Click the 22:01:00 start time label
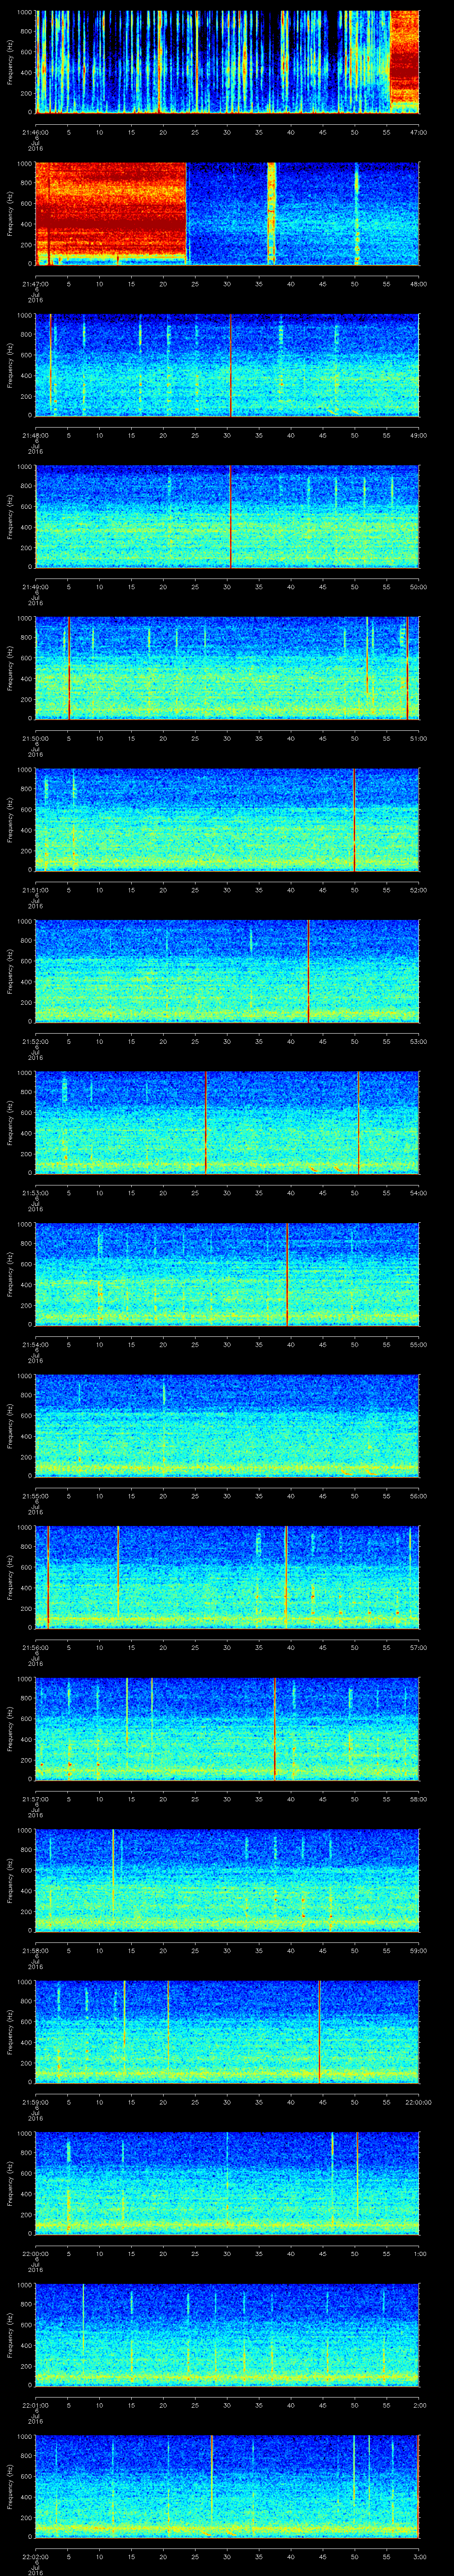Image resolution: width=454 pixels, height=2576 pixels. tap(35, 2406)
